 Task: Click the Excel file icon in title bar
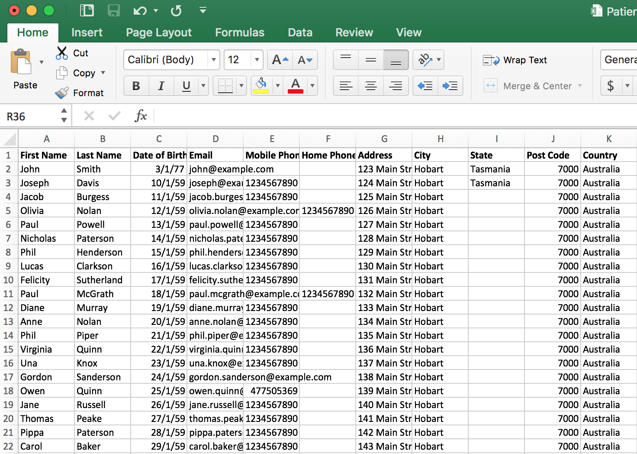[597, 11]
